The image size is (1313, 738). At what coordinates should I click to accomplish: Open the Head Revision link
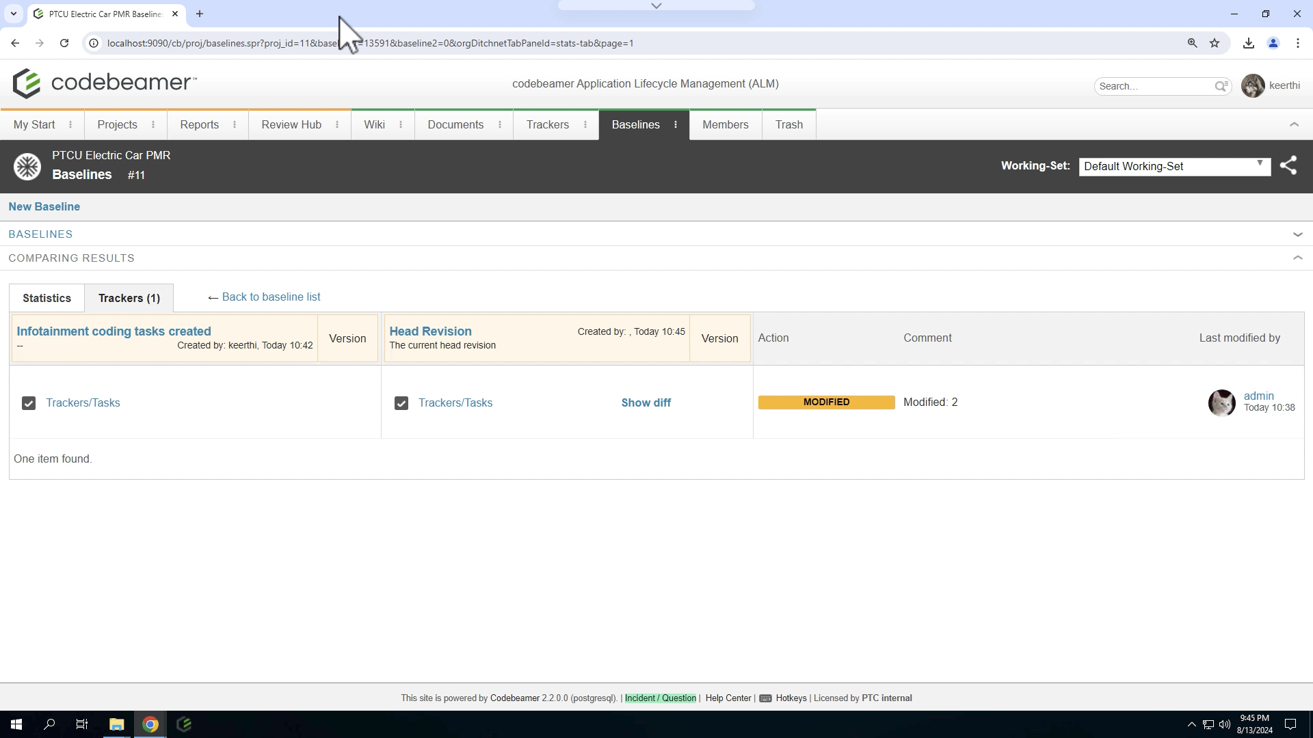pyautogui.click(x=430, y=331)
